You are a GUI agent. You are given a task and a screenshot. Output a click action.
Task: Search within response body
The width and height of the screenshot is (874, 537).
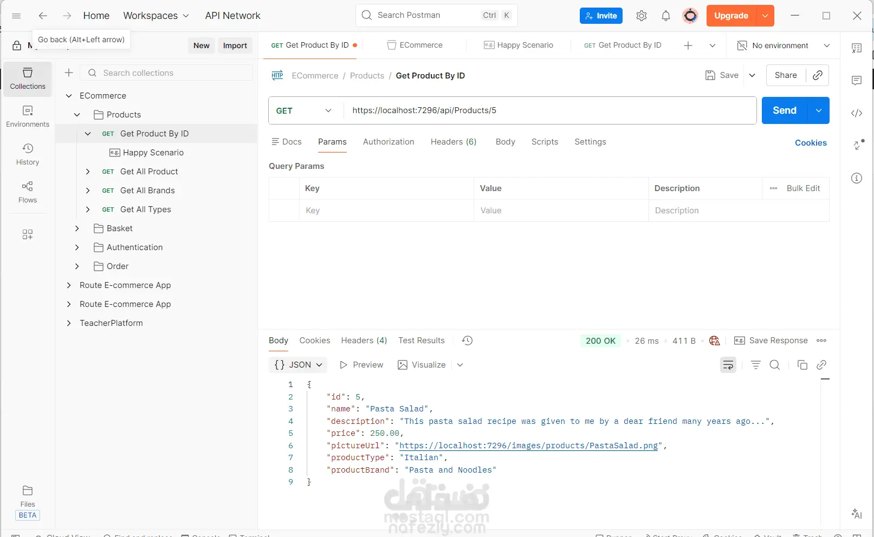(775, 365)
